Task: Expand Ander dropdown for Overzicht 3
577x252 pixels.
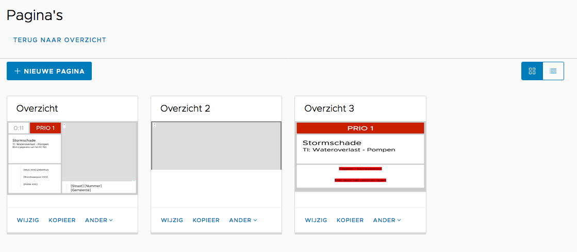Action: [x=387, y=220]
